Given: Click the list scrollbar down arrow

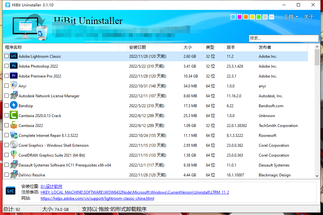Looking at the screenshot, I should (x=317, y=176).
